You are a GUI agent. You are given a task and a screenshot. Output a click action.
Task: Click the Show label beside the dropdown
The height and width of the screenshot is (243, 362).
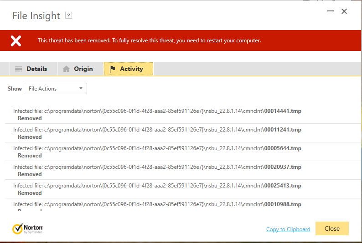pos(15,89)
